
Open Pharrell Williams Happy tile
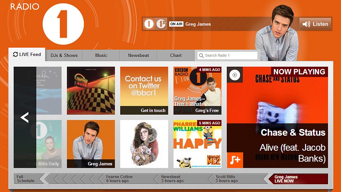coord(197,144)
